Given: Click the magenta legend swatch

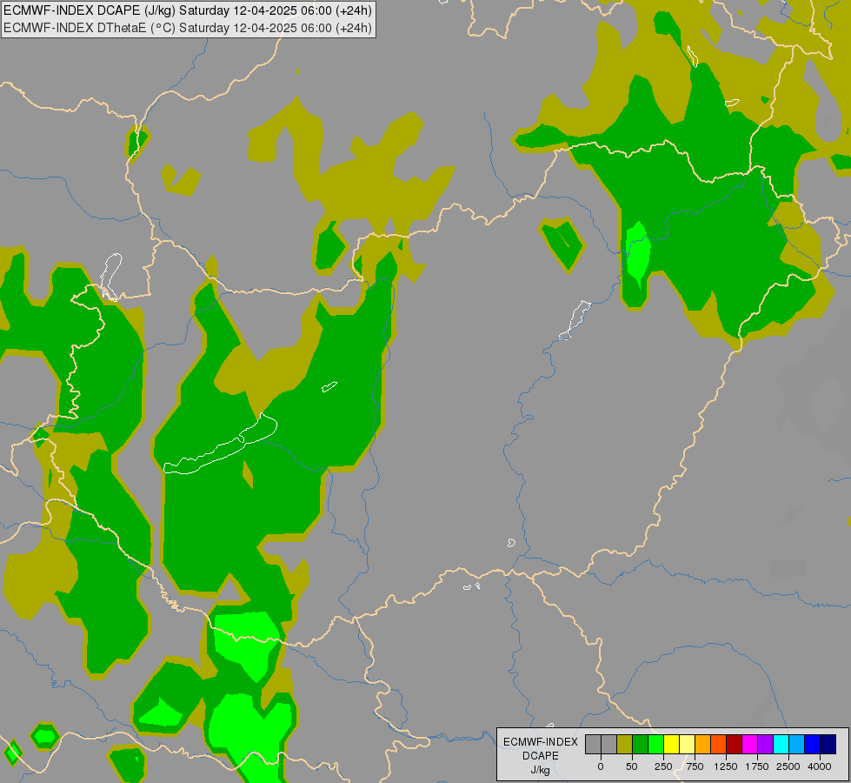Looking at the screenshot, I should (749, 744).
